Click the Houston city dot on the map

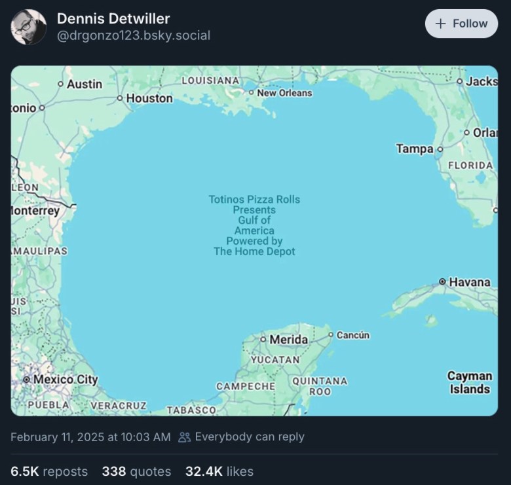(x=120, y=98)
